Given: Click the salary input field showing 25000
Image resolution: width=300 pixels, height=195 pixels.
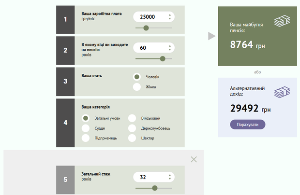Looking at the screenshot, I should (x=148, y=17).
